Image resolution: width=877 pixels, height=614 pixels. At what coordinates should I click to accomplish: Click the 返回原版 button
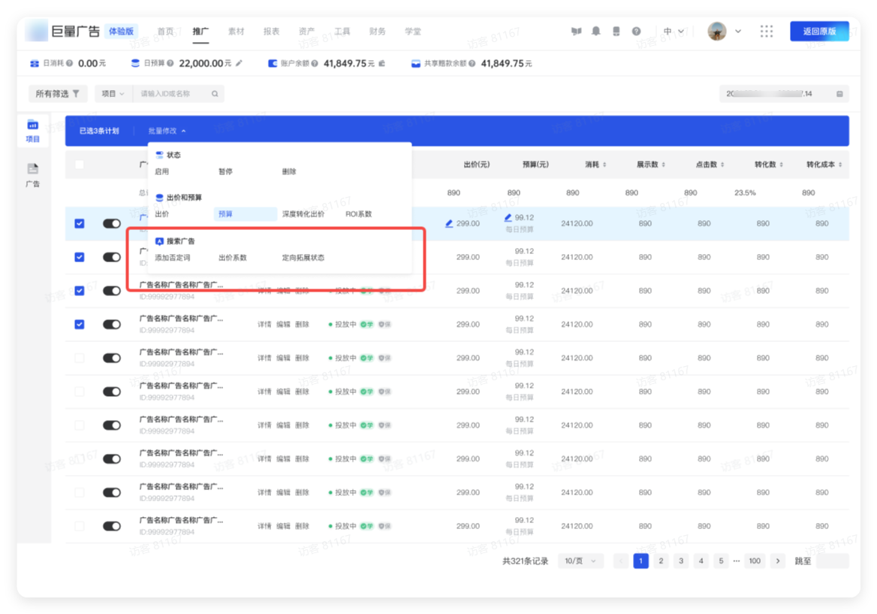(819, 32)
